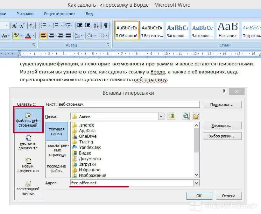Apply numbered list formatting
The width and height of the screenshot is (261, 214).
coord(56,26)
